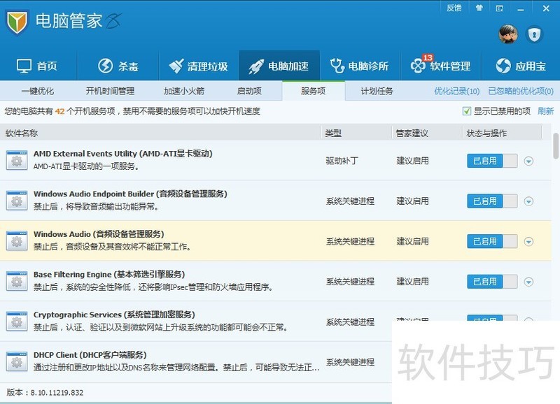560x404 pixels.
Task: Click the 刷新 refresh link
Action: (546, 111)
